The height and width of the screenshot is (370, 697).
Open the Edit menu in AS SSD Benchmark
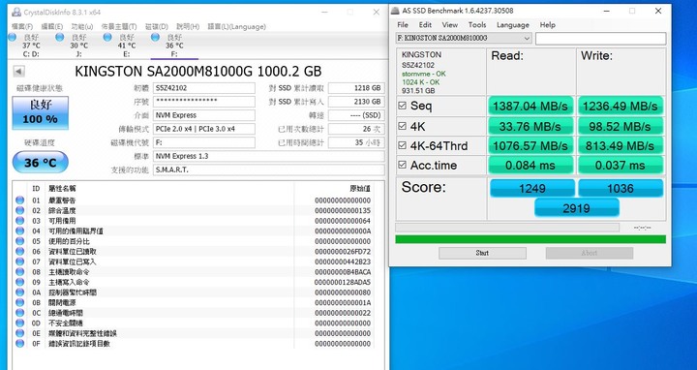tap(425, 25)
